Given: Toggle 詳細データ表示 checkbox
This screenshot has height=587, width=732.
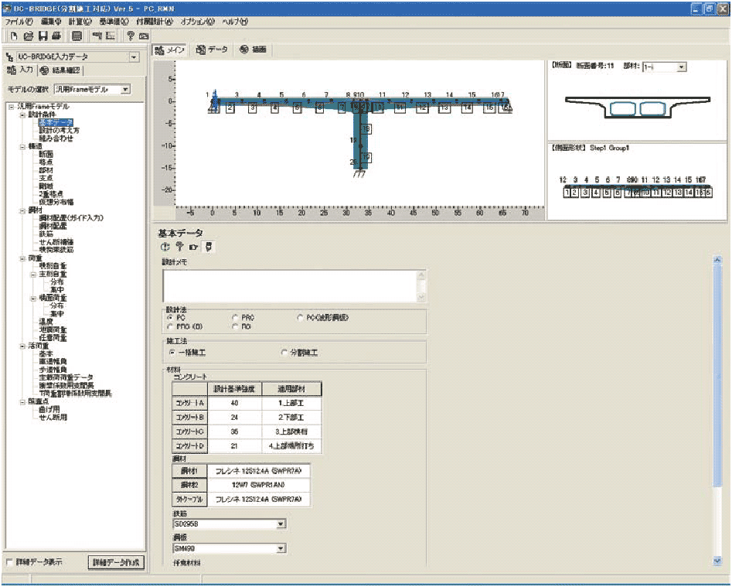Looking at the screenshot, I should [x=10, y=561].
